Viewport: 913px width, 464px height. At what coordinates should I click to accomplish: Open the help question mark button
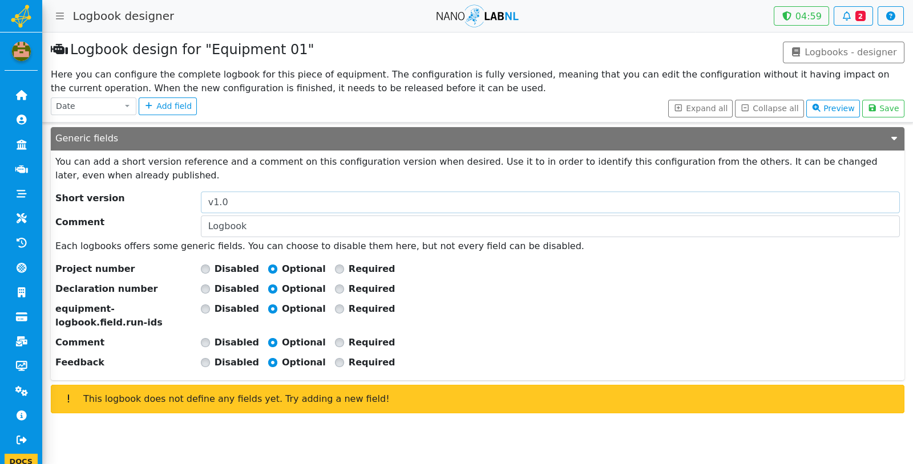click(x=890, y=16)
